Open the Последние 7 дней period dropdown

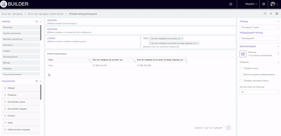tap(259, 27)
